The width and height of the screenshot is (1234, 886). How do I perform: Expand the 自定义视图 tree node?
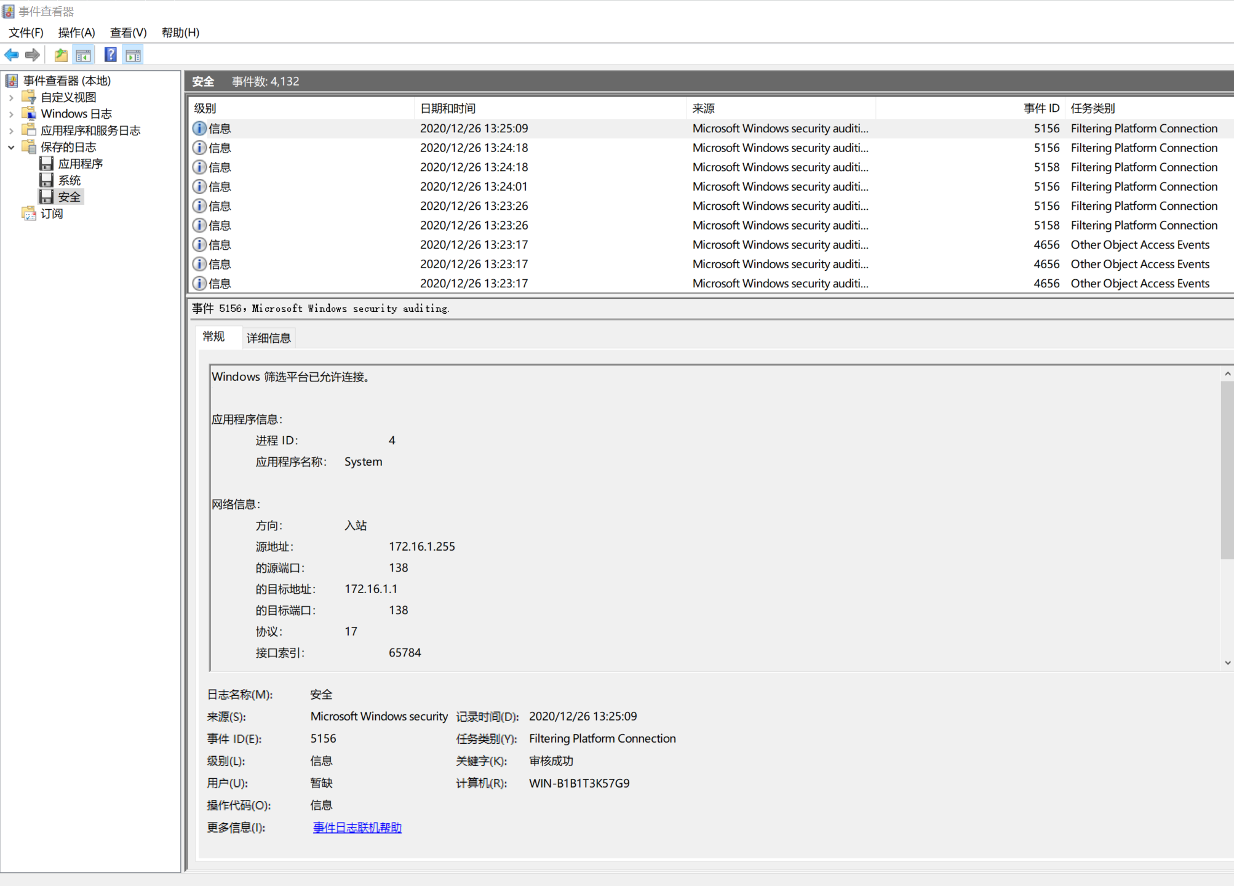tap(11, 97)
